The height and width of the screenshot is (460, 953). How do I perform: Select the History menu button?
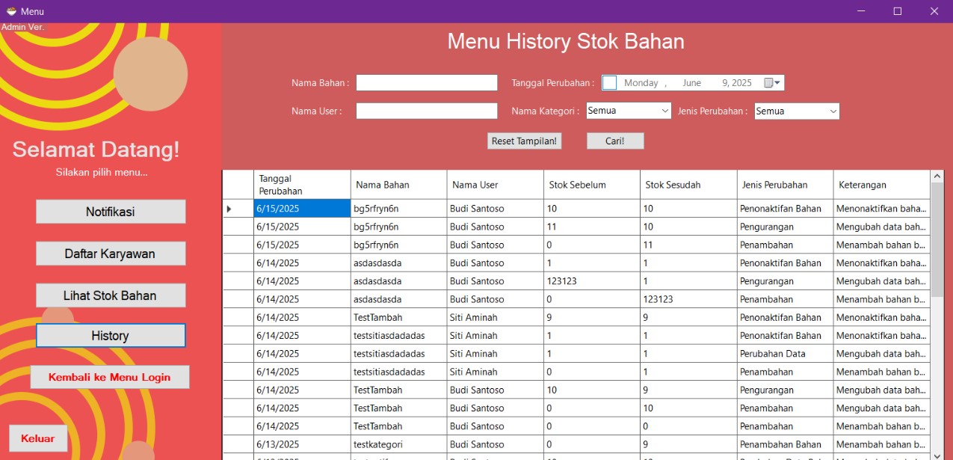click(111, 336)
